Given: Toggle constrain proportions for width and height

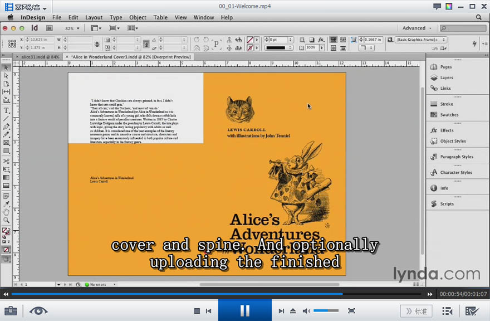Looking at the screenshot, I should [97, 44].
